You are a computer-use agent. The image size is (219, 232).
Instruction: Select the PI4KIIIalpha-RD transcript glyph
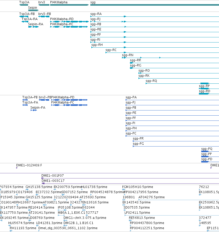(69, 22)
